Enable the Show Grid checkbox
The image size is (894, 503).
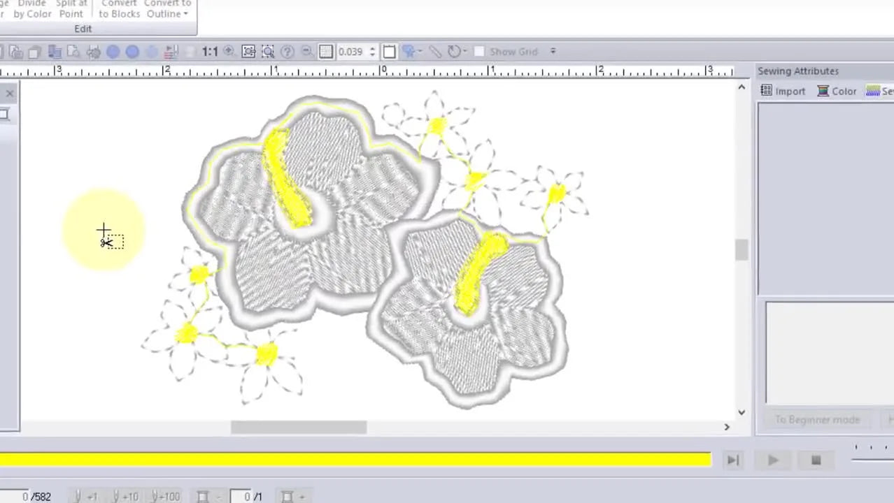coord(480,51)
